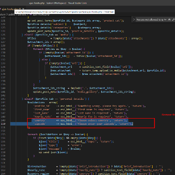Click the 'last_name' validation entry
Image resolution: width=175 pixels, height=175 pixels.
[80, 113]
